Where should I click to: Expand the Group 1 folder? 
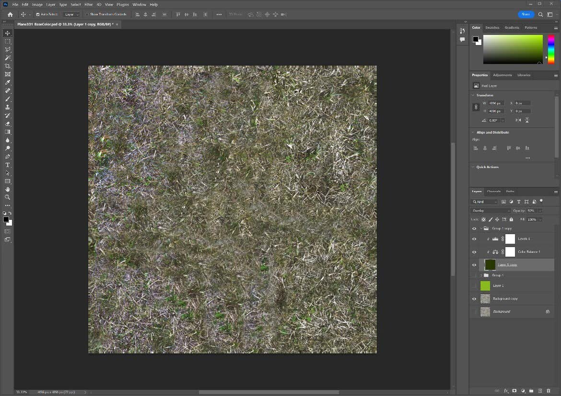(480, 275)
